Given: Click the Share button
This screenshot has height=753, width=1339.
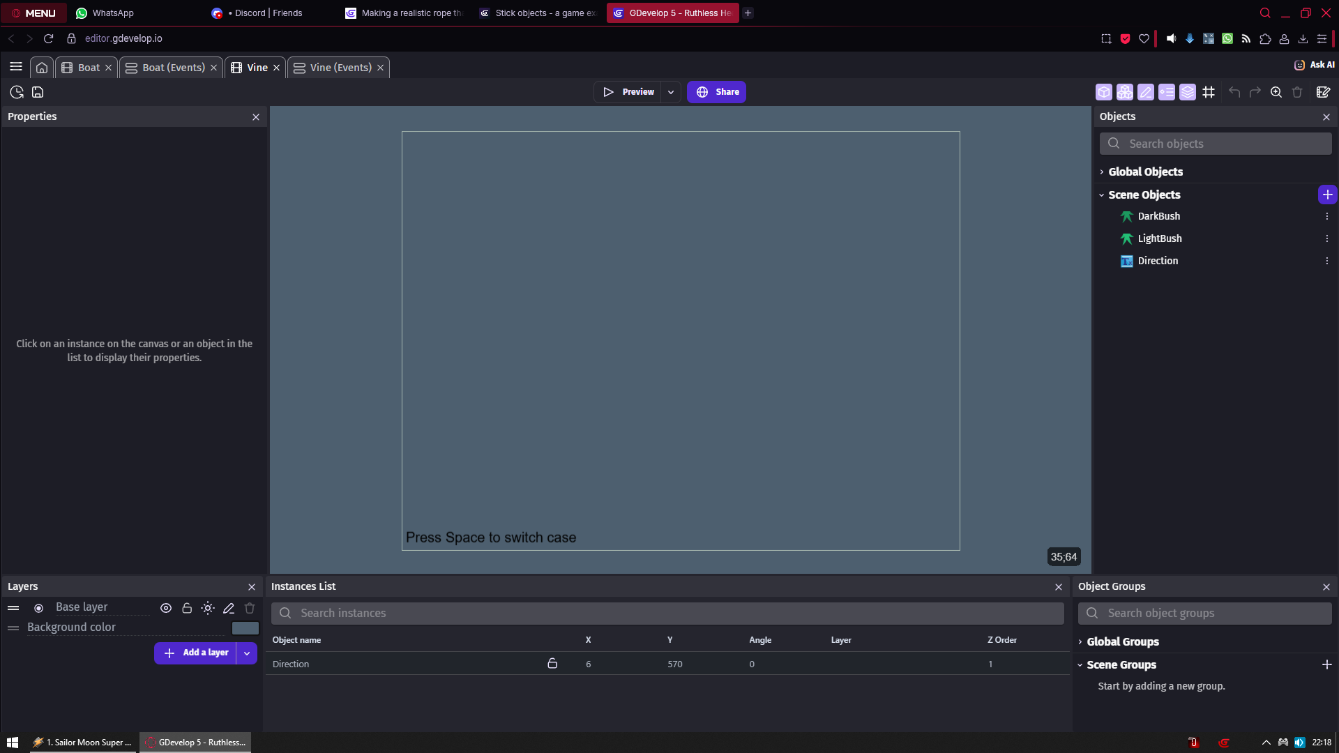Looking at the screenshot, I should click(716, 92).
